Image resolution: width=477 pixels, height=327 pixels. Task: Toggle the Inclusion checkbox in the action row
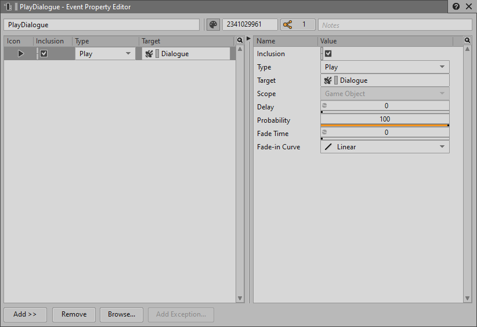[x=44, y=54]
